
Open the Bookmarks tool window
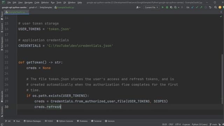click(x=2, y=97)
